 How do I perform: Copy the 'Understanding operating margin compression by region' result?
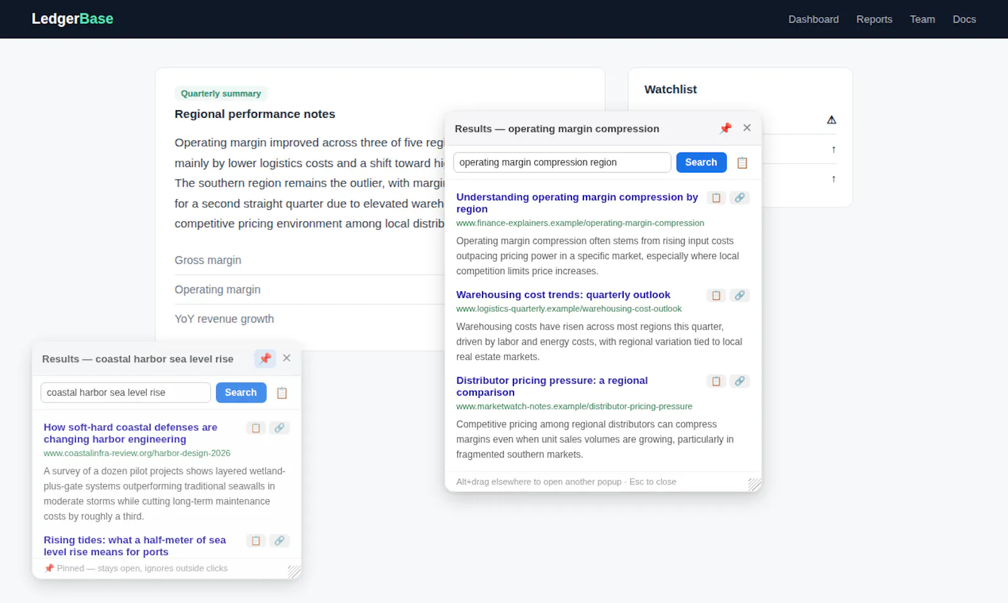716,198
